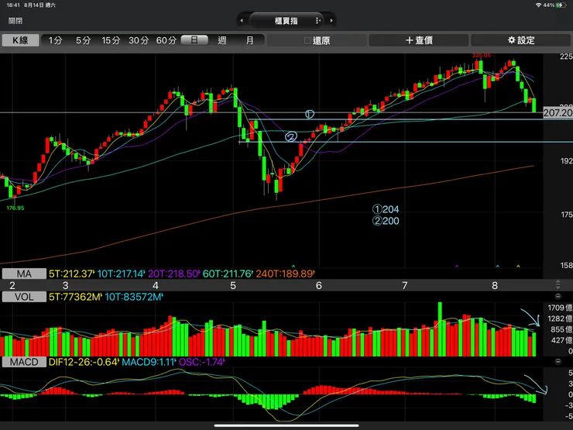This screenshot has height=430, width=573.
Task: Open the MA indicator selector
Action: (24, 273)
